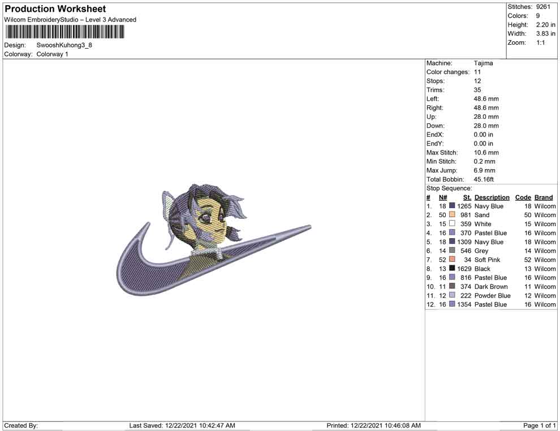Image resolution: width=560 pixels, height=431 pixels.
Task: Click the Max Jump value '6.9 mm'
Action: pos(484,170)
